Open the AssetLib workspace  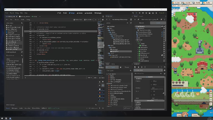coord(88,13)
